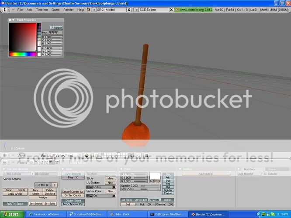Screen dimensions: 291x218
Task: Edit the Hex: FFFFFF field
Action: pos(52,33)
